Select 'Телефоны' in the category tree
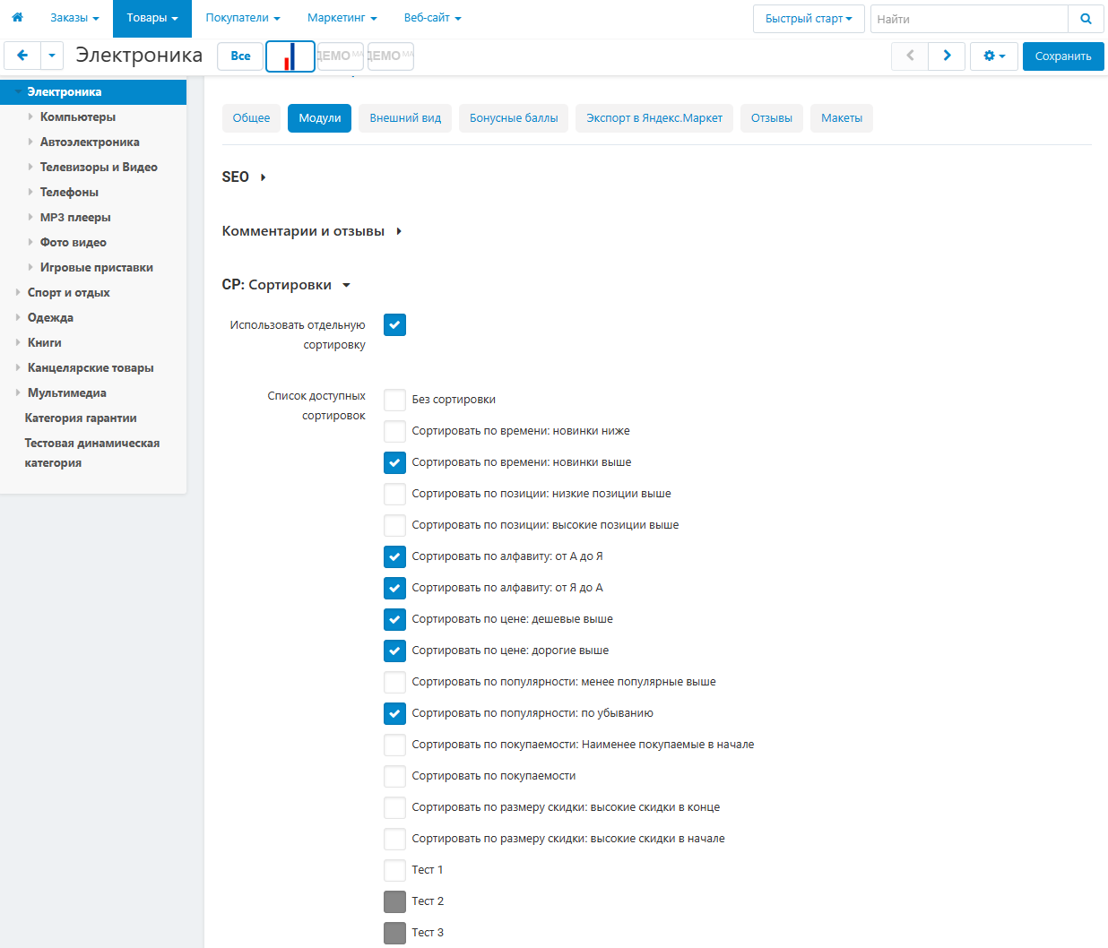This screenshot has width=1108, height=948. click(69, 192)
